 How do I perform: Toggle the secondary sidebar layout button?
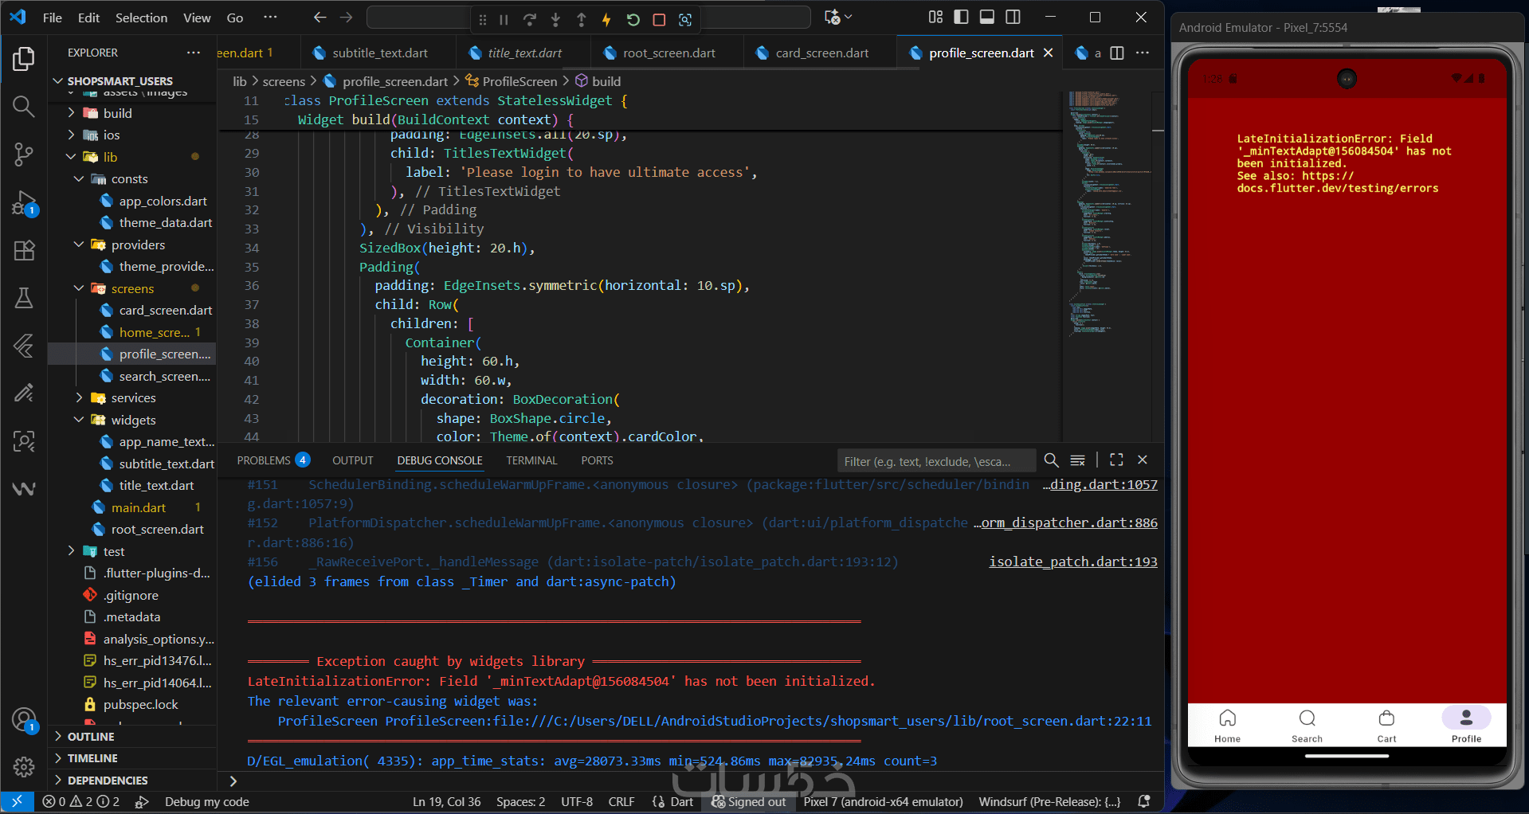coord(1013,17)
